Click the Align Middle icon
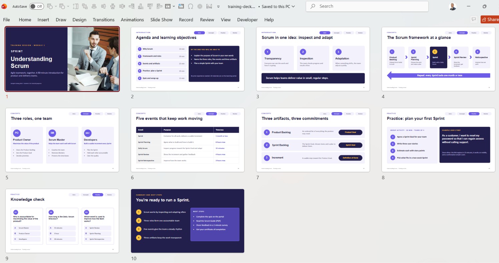The image size is (499, 263). (x=103, y=6)
